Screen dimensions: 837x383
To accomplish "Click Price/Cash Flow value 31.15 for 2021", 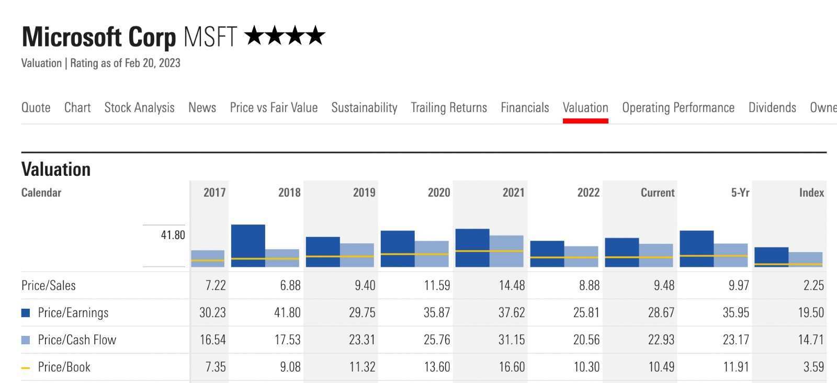I will pyautogui.click(x=512, y=340).
